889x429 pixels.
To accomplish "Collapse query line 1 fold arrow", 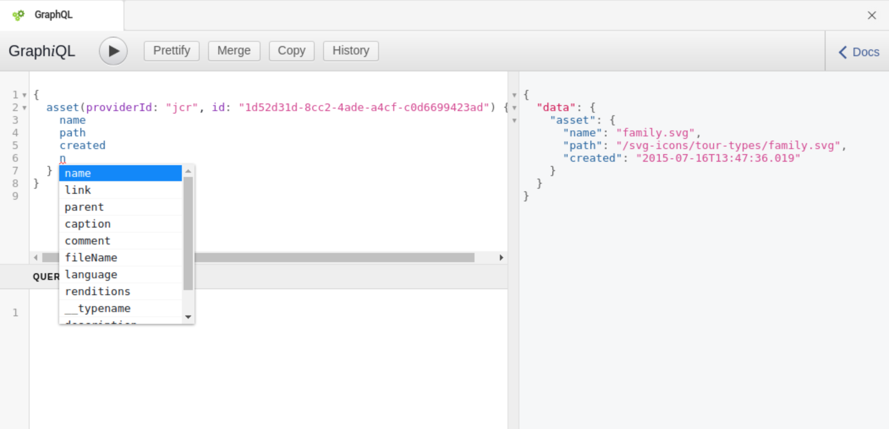I will coord(25,95).
